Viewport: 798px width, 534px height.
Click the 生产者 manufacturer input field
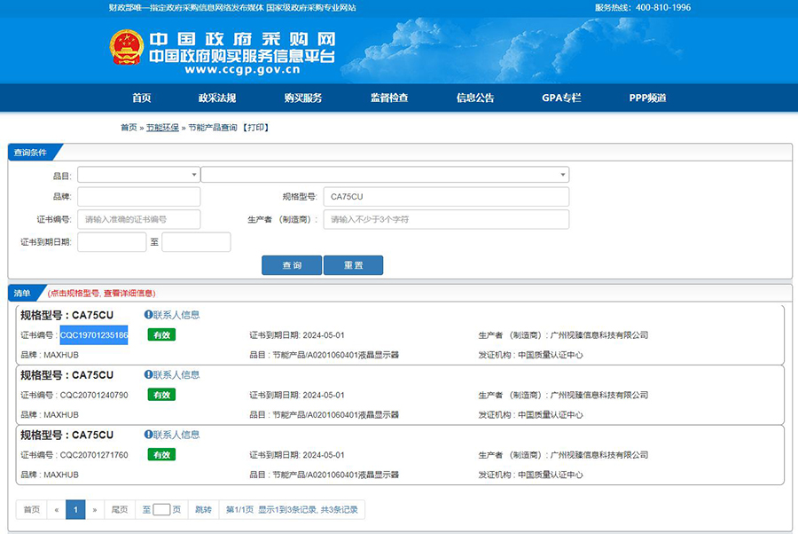click(446, 219)
